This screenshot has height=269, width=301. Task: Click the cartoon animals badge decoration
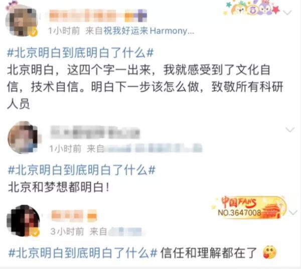click(251, 9)
